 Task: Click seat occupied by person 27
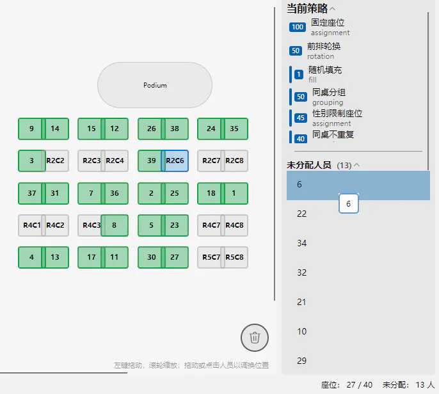(x=175, y=257)
